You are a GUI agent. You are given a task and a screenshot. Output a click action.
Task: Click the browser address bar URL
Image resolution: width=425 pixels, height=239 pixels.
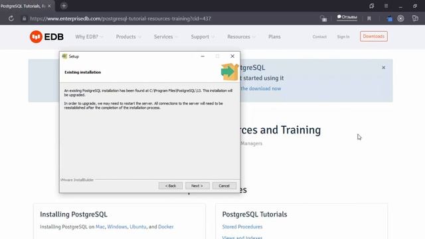pyautogui.click(x=120, y=19)
